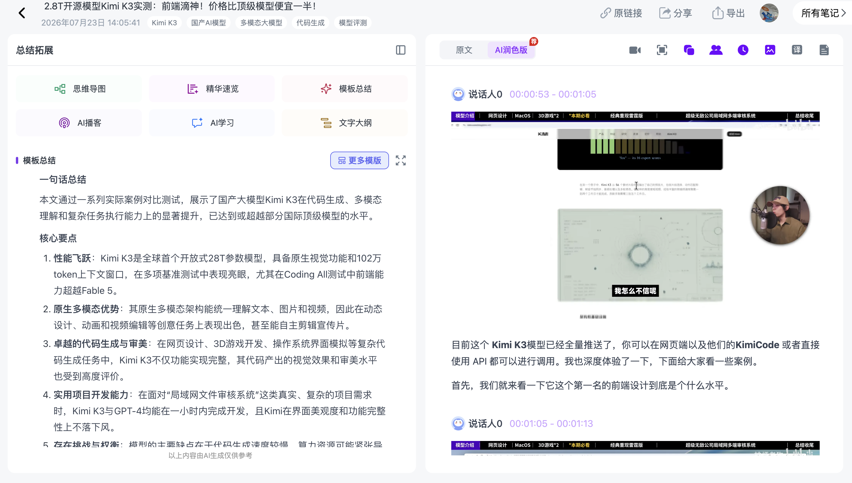852x483 pixels.
Task: Open the original link (原链接)
Action: point(621,13)
